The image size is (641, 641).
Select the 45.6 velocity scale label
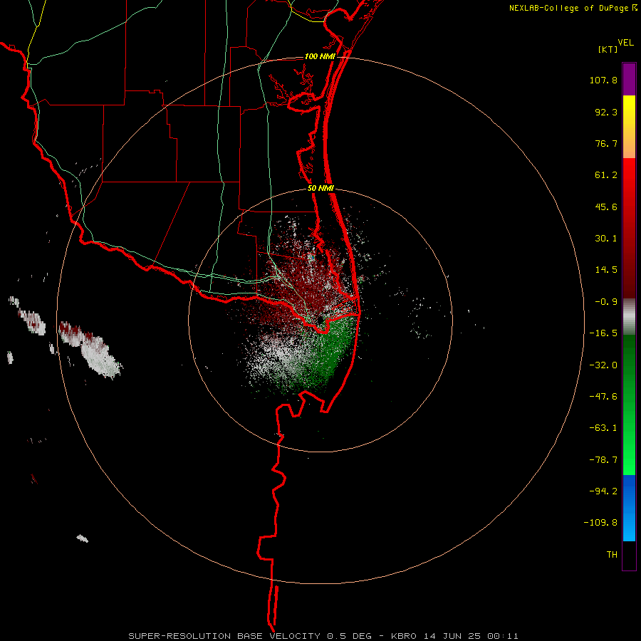point(606,207)
